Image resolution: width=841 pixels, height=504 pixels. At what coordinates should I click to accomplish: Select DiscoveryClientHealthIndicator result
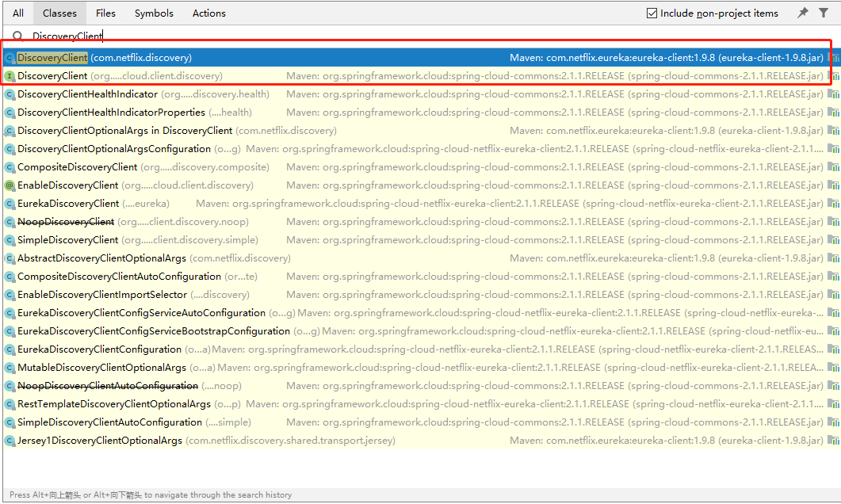tap(421, 94)
